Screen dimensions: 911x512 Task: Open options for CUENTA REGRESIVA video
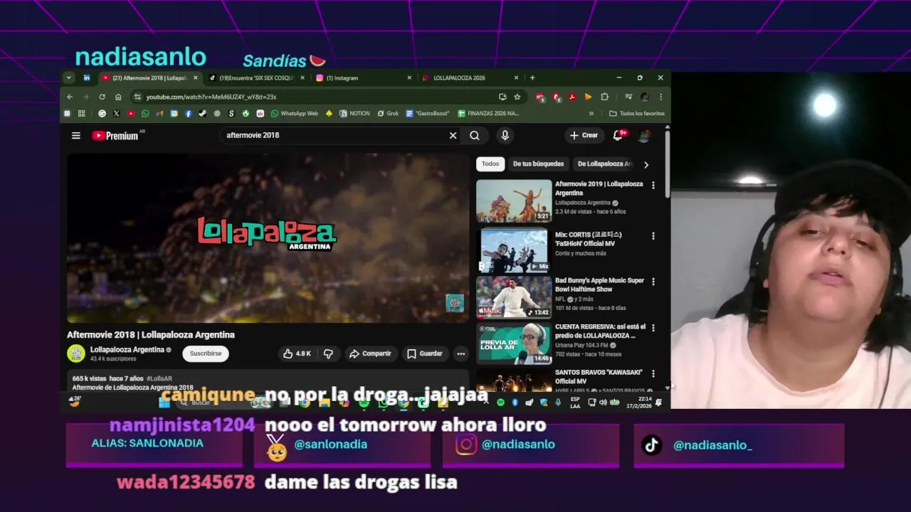click(x=653, y=328)
